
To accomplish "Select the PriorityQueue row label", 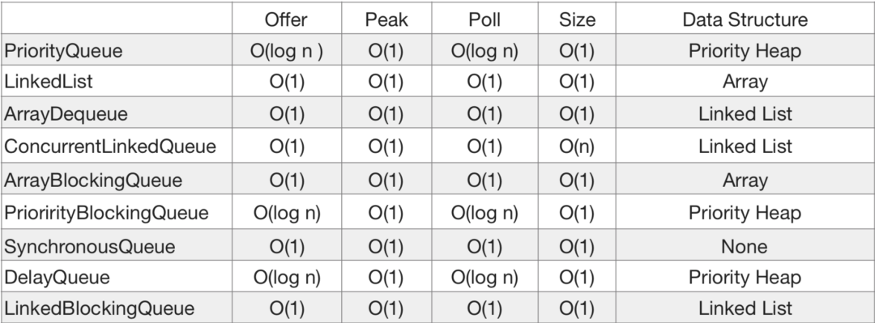I will click(63, 51).
